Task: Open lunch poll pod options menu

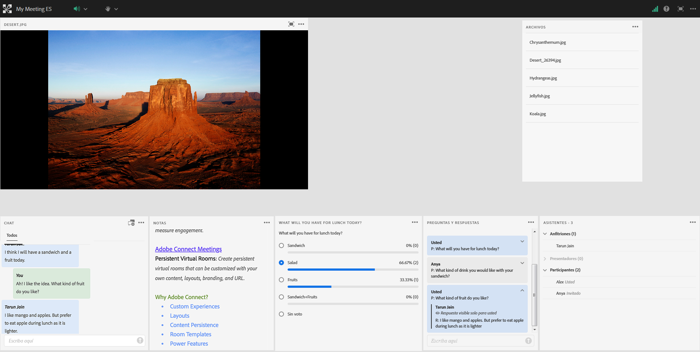Action: (x=415, y=222)
